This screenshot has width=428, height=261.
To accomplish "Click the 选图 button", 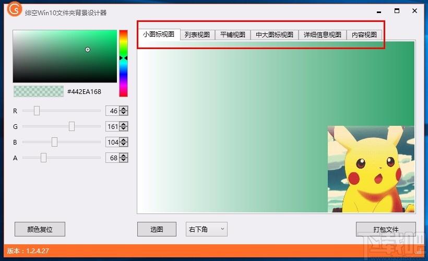I will click(x=157, y=229).
